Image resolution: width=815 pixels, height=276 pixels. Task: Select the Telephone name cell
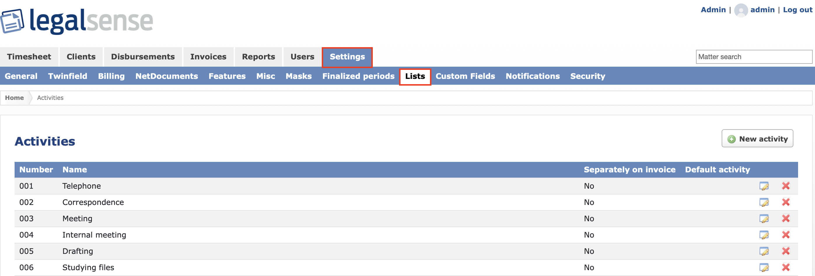pos(81,186)
